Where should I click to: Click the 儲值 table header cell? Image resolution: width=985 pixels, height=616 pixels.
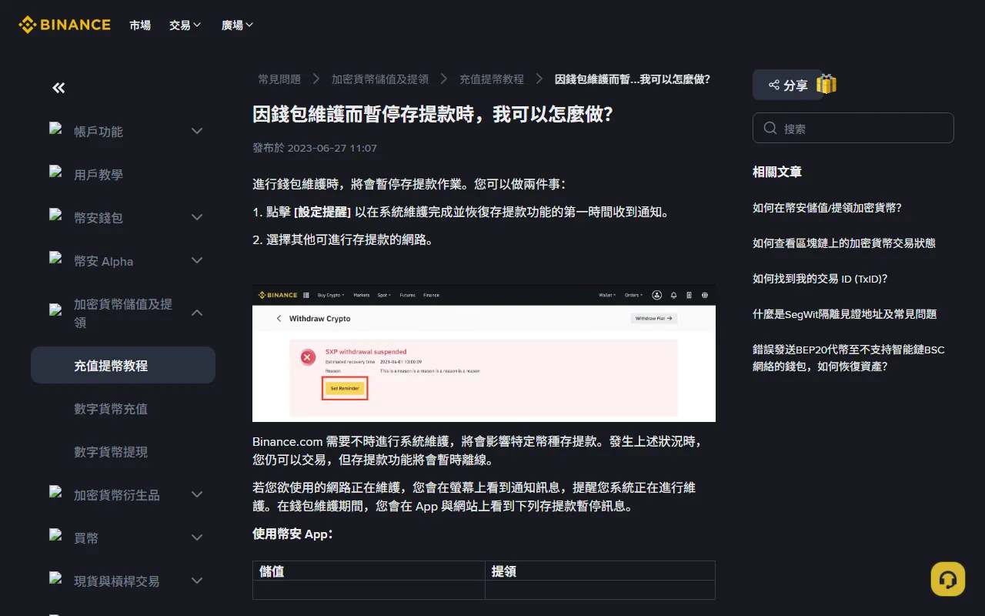[x=369, y=571]
